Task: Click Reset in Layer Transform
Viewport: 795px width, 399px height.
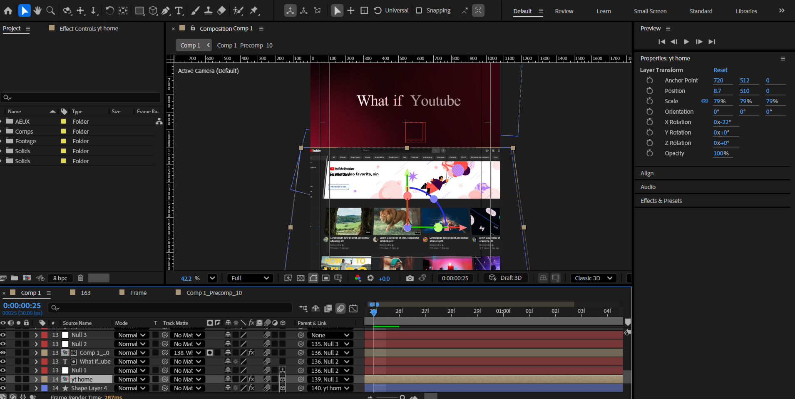Action: click(720, 70)
